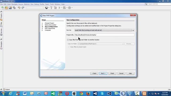Click the New Project toolbar icon
The width and height of the screenshot is (171, 96).
point(6,8)
